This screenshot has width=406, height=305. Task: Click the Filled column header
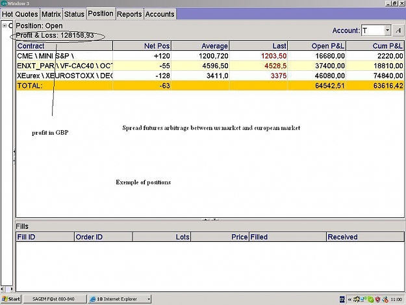point(288,237)
